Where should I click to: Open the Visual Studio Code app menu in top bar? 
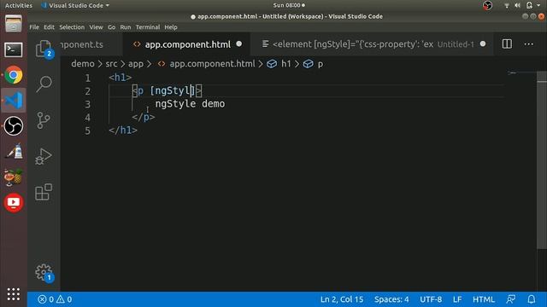[75, 6]
